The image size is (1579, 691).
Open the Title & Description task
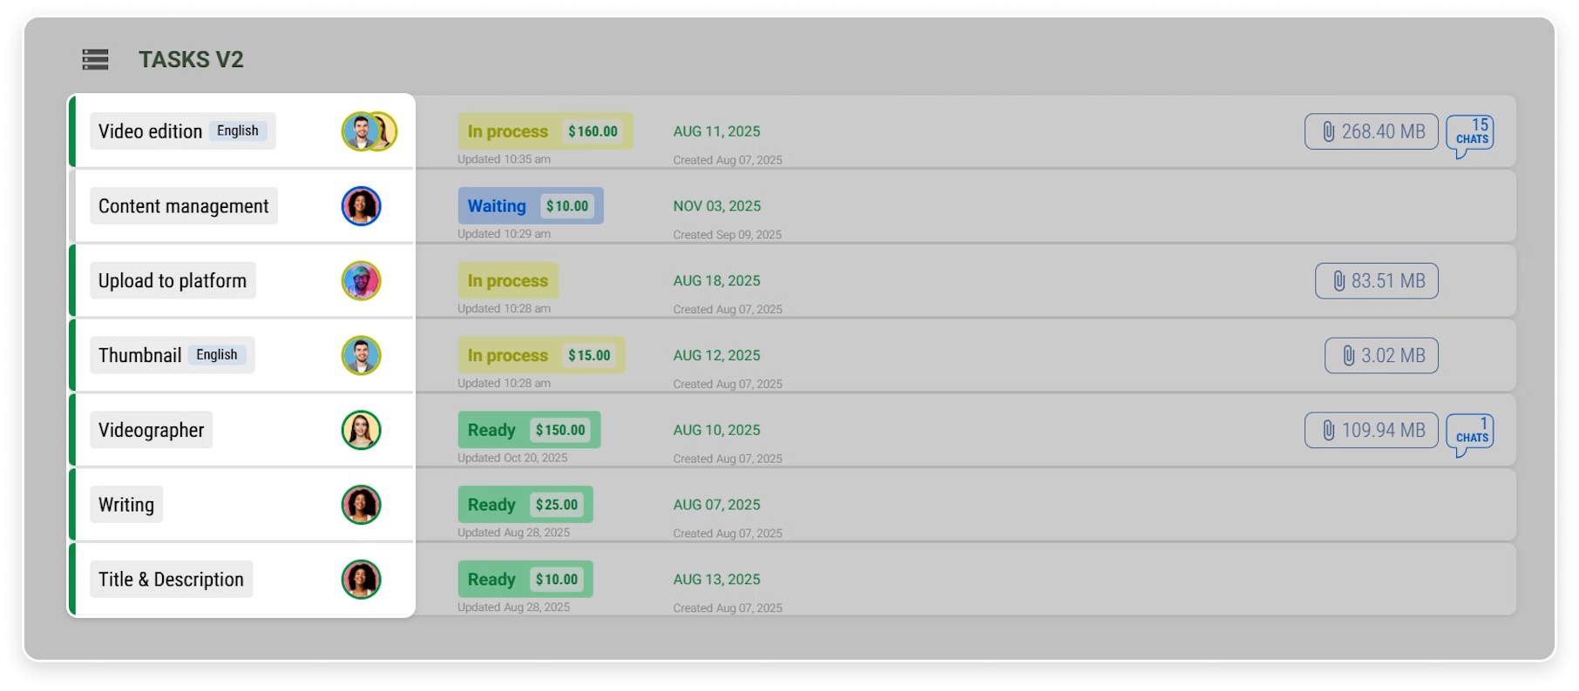point(171,580)
